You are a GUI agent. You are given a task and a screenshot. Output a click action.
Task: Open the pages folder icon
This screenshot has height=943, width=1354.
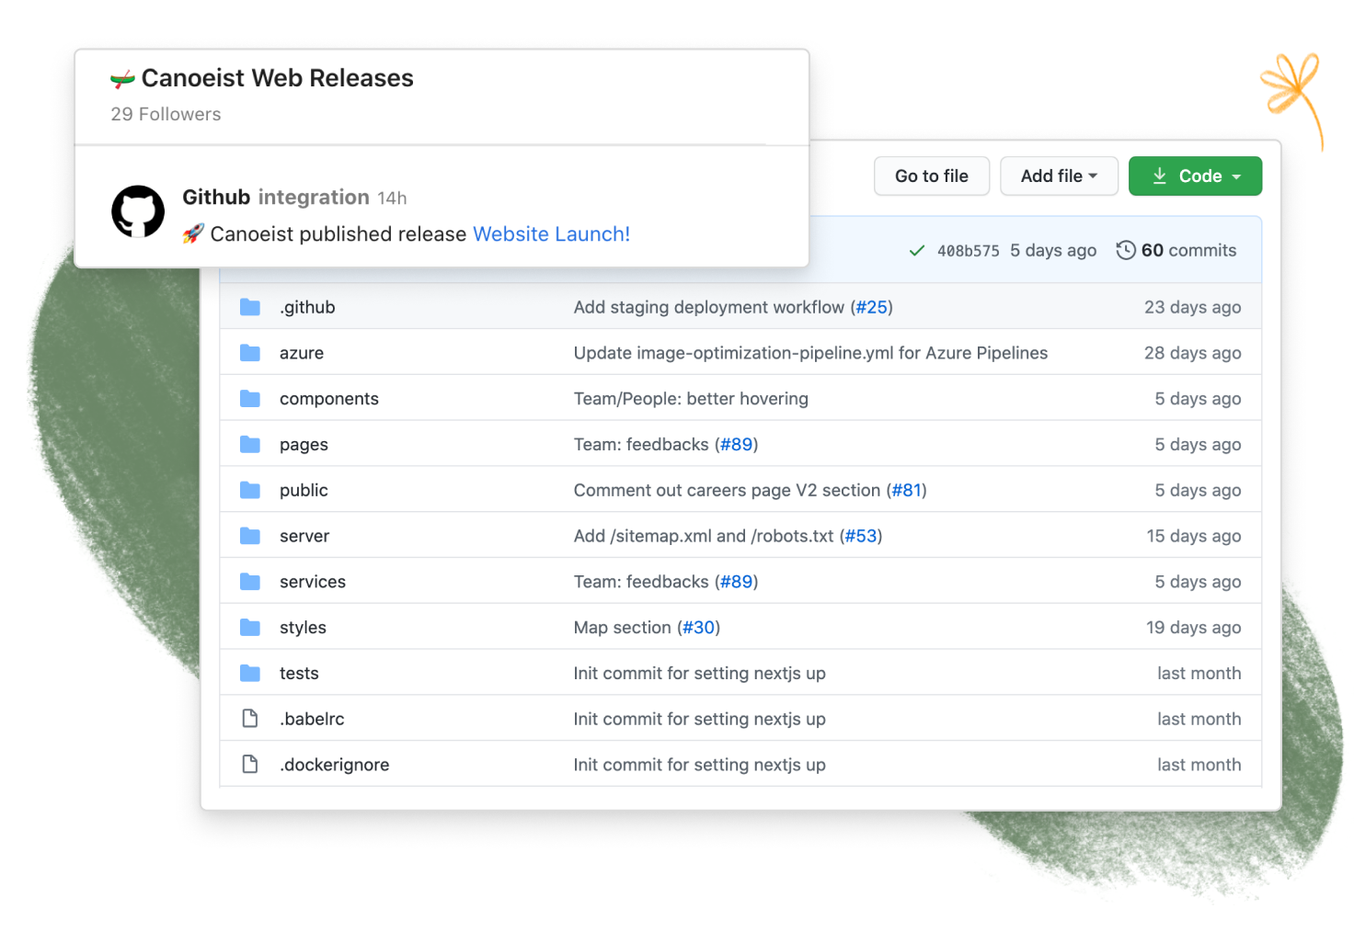(250, 445)
